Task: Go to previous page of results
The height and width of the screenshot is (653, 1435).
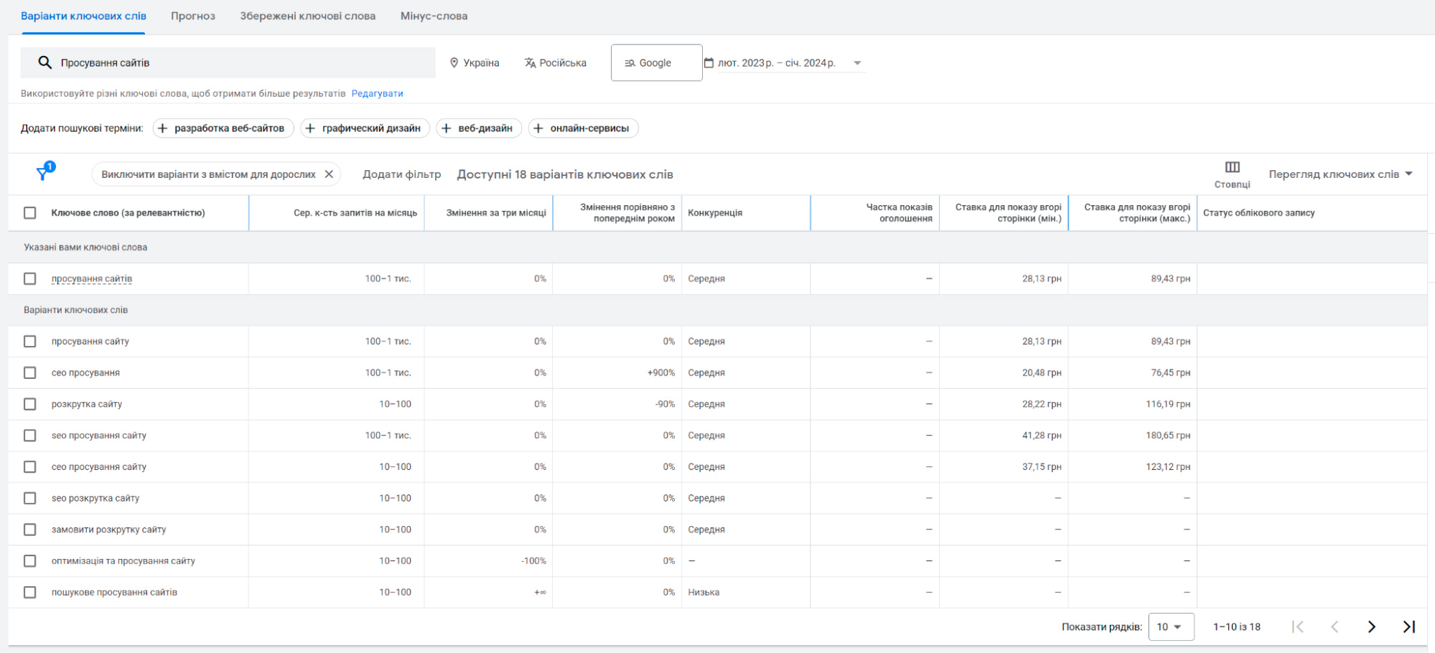Action: click(1334, 626)
